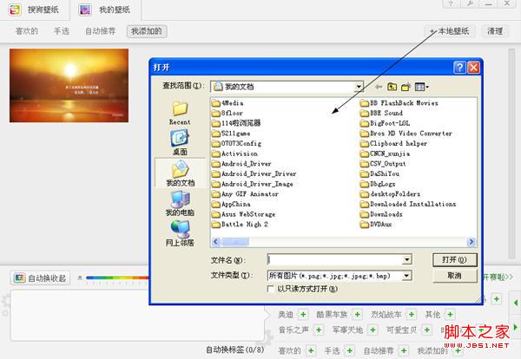The image size is (521, 359).
Task: Click the Back arrow in dialog toolbar
Action: (x=378, y=87)
